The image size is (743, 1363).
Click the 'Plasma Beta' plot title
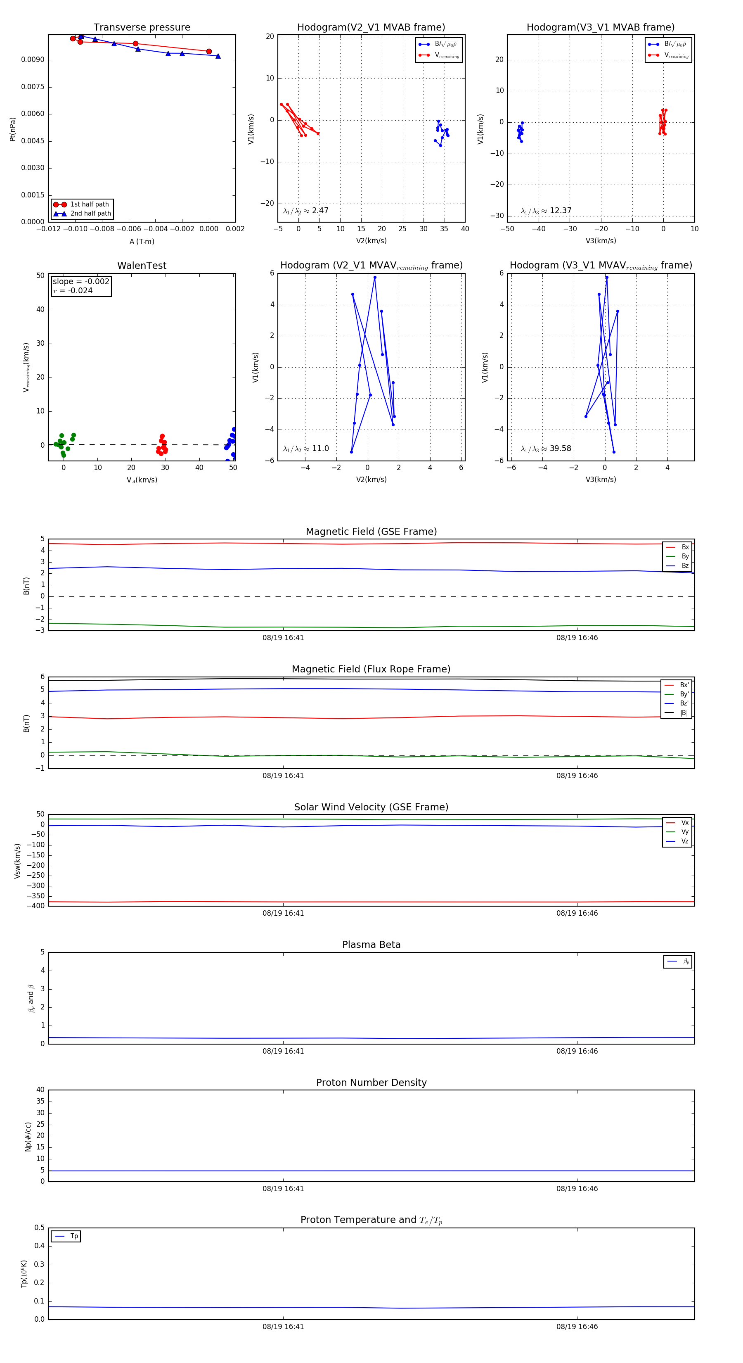coord(371,945)
